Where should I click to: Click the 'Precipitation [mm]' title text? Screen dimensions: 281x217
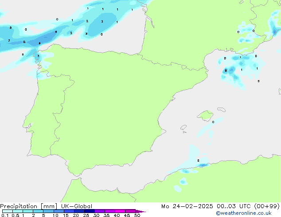pyautogui.click(x=28, y=206)
